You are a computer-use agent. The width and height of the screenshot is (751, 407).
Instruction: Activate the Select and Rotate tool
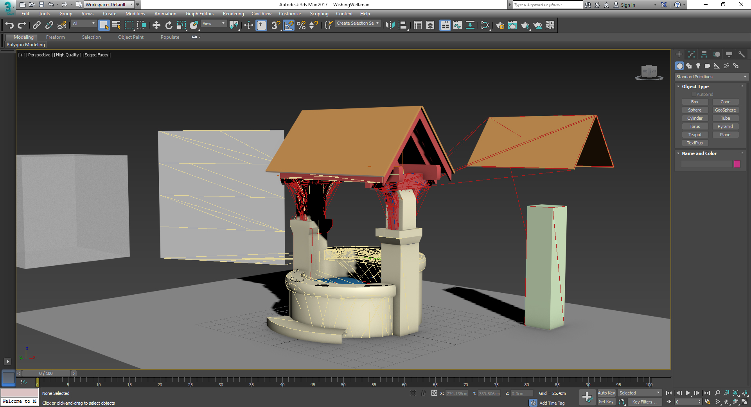point(169,25)
